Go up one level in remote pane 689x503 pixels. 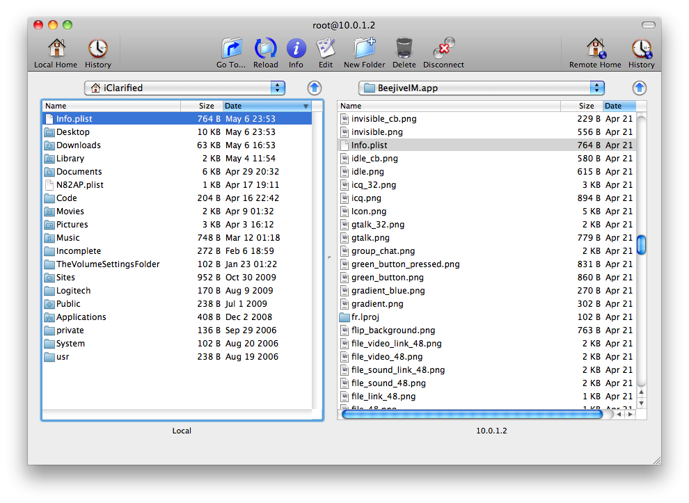tap(640, 88)
